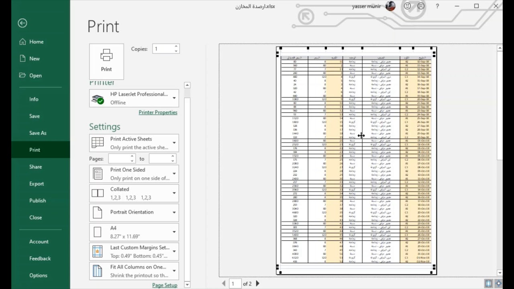Image resolution: width=514 pixels, height=289 pixels.
Task: Select New in the backstage sidebar
Action: [41, 59]
